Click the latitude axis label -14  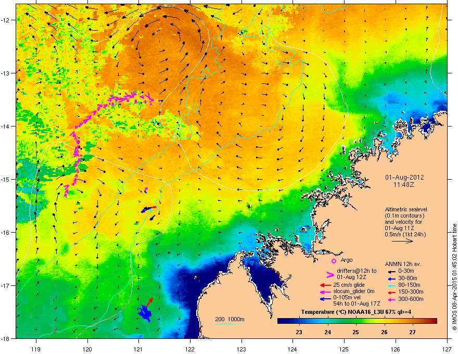pos(6,126)
